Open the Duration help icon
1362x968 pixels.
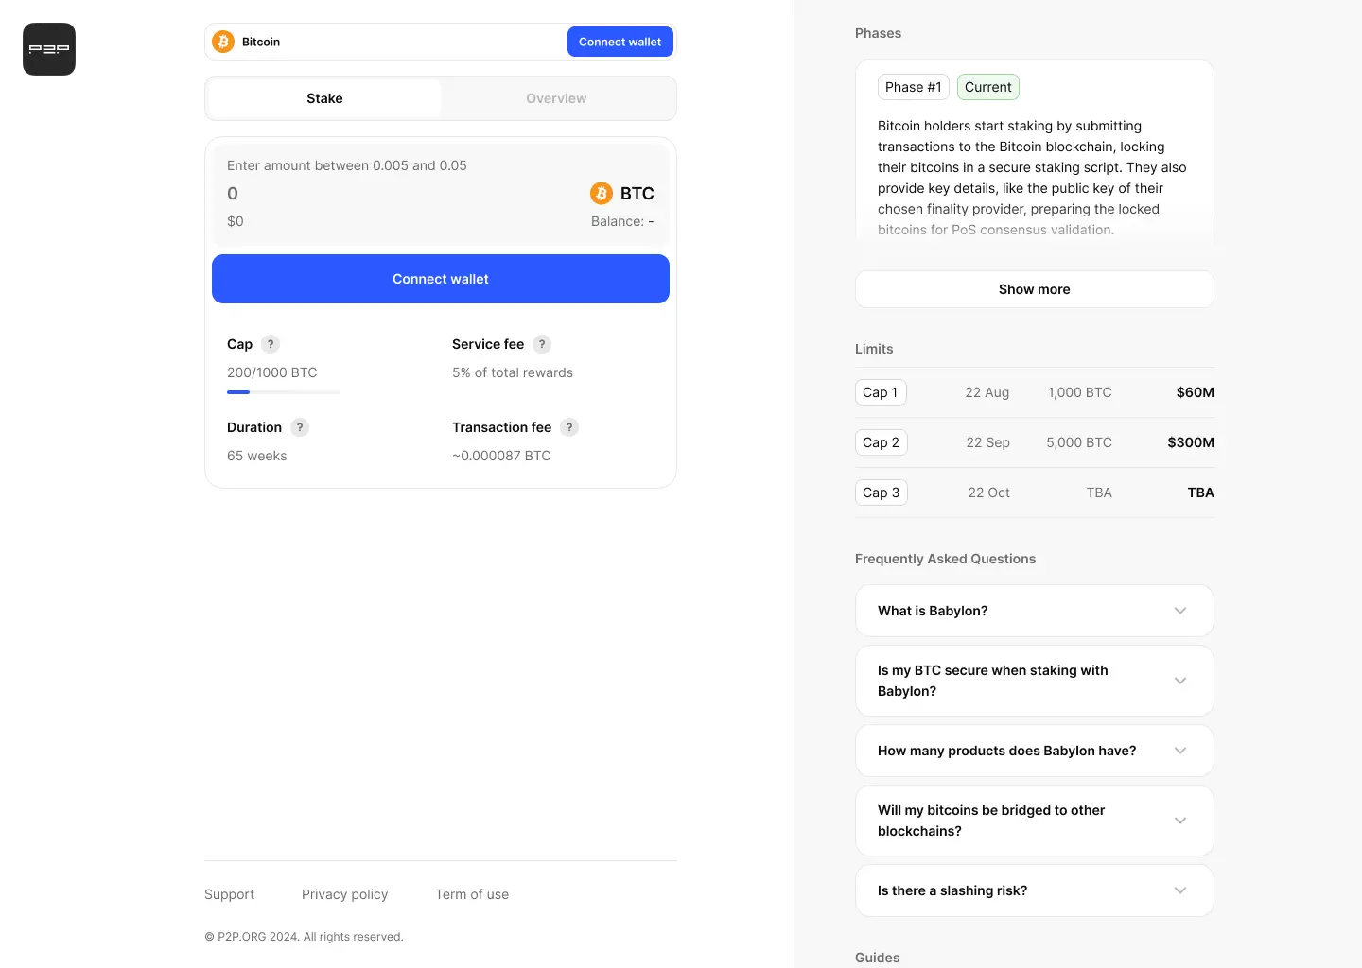tap(300, 427)
